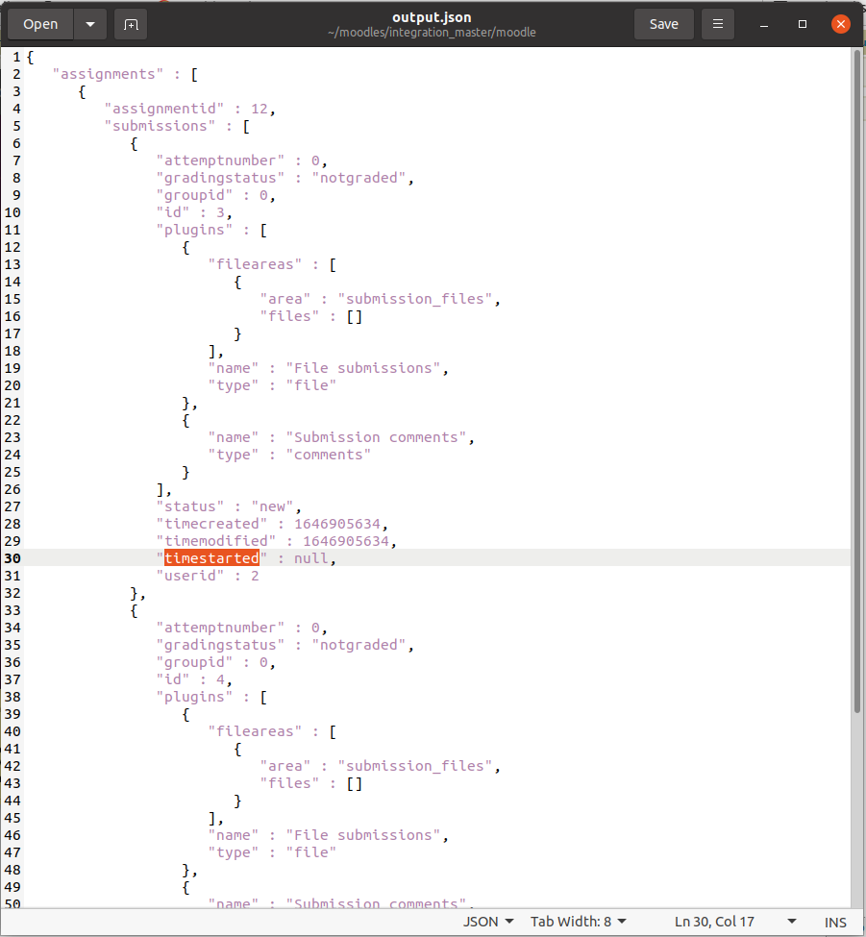Toggle the INS insert mode indicator
This screenshot has height=937, width=866.
[x=835, y=922]
